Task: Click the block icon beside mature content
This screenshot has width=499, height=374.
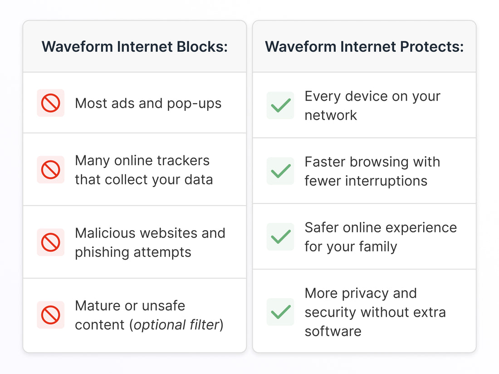Action: (50, 315)
